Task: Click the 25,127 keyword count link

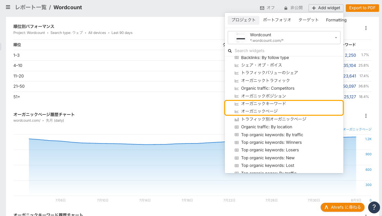Action: coord(350,97)
